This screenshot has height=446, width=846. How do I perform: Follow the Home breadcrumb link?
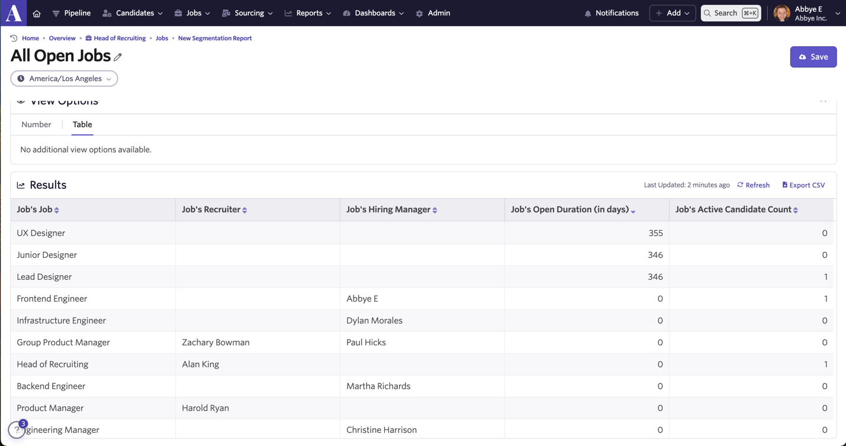click(30, 38)
